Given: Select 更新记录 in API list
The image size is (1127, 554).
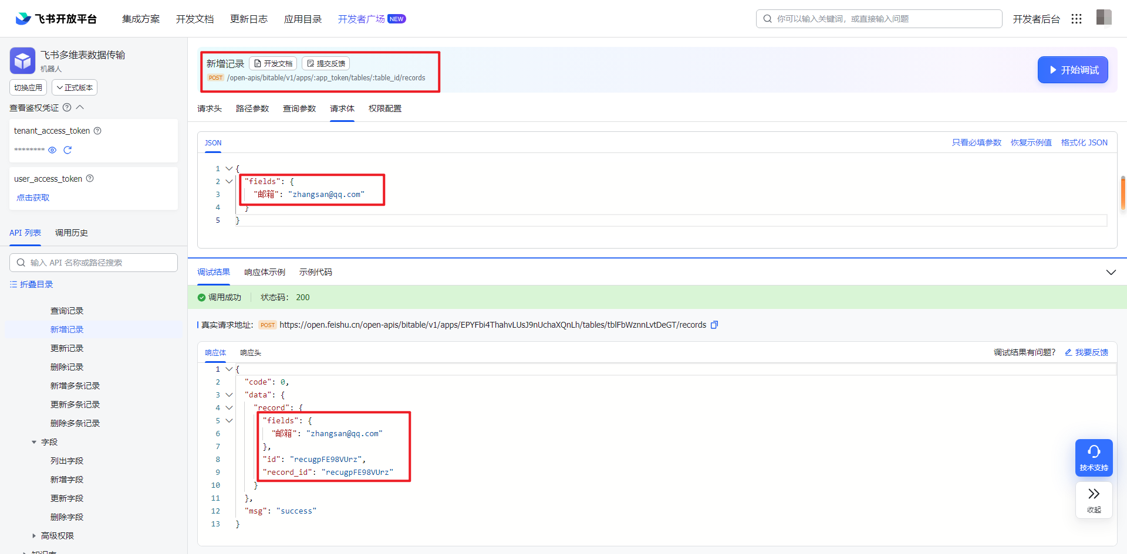Looking at the screenshot, I should [x=67, y=348].
